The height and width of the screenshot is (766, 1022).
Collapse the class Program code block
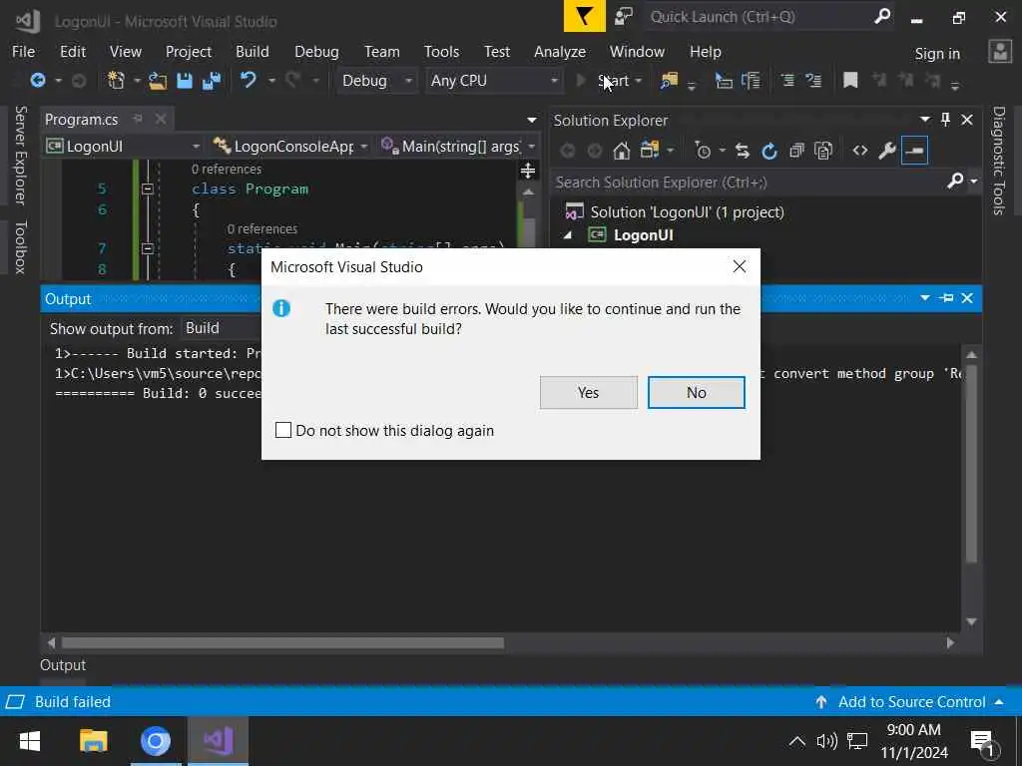click(x=148, y=189)
